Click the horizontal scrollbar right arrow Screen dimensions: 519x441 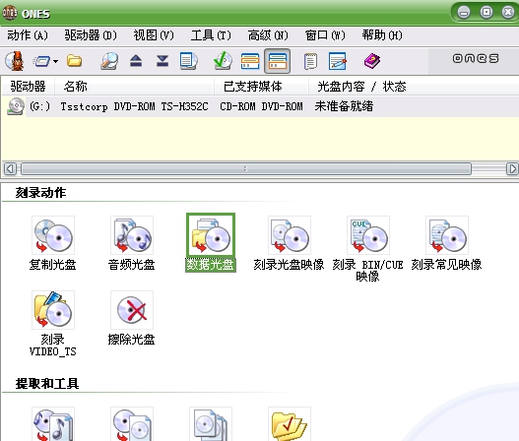(512, 168)
